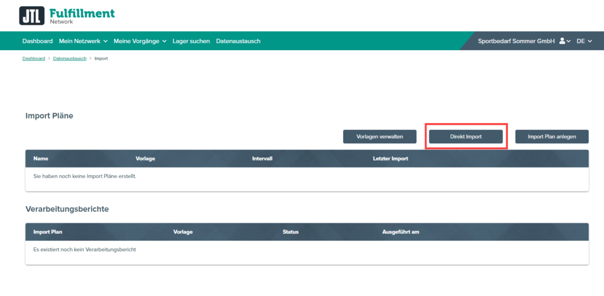The height and width of the screenshot is (296, 604).
Task: Click the Import Plan column header
Action: 48,232
